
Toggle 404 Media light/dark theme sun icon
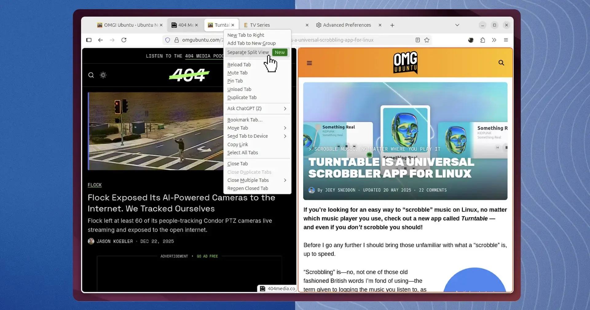(x=103, y=75)
